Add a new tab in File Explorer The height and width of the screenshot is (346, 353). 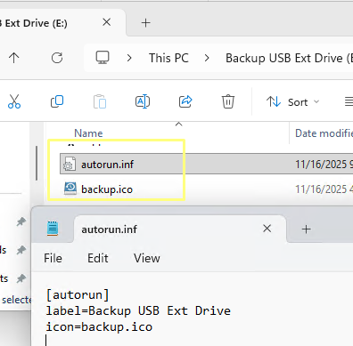[x=145, y=23]
